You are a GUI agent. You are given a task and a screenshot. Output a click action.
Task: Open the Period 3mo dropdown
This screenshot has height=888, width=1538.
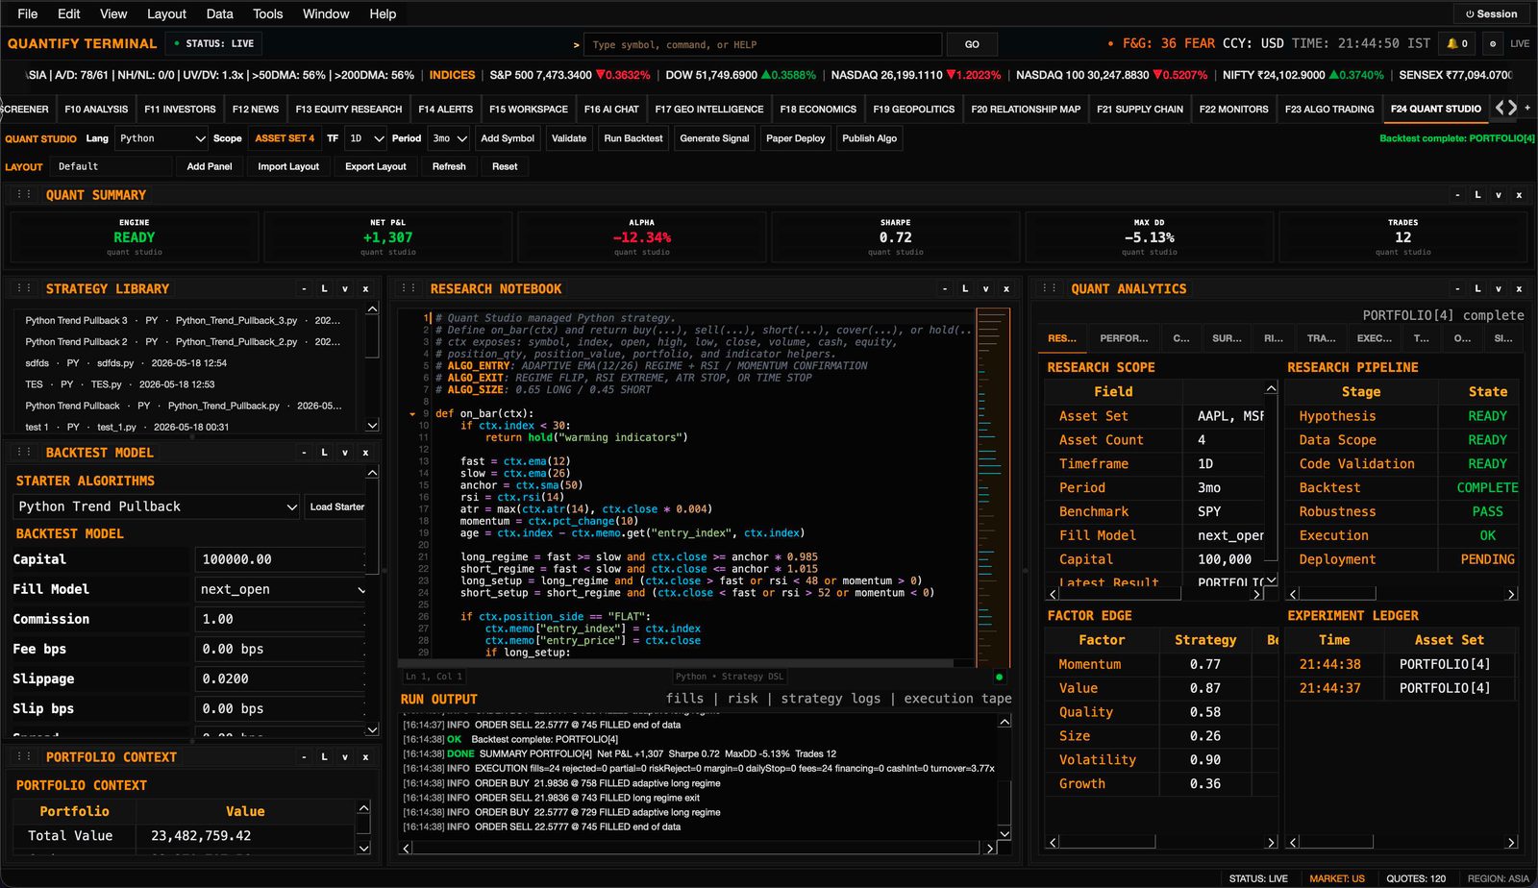coord(449,138)
